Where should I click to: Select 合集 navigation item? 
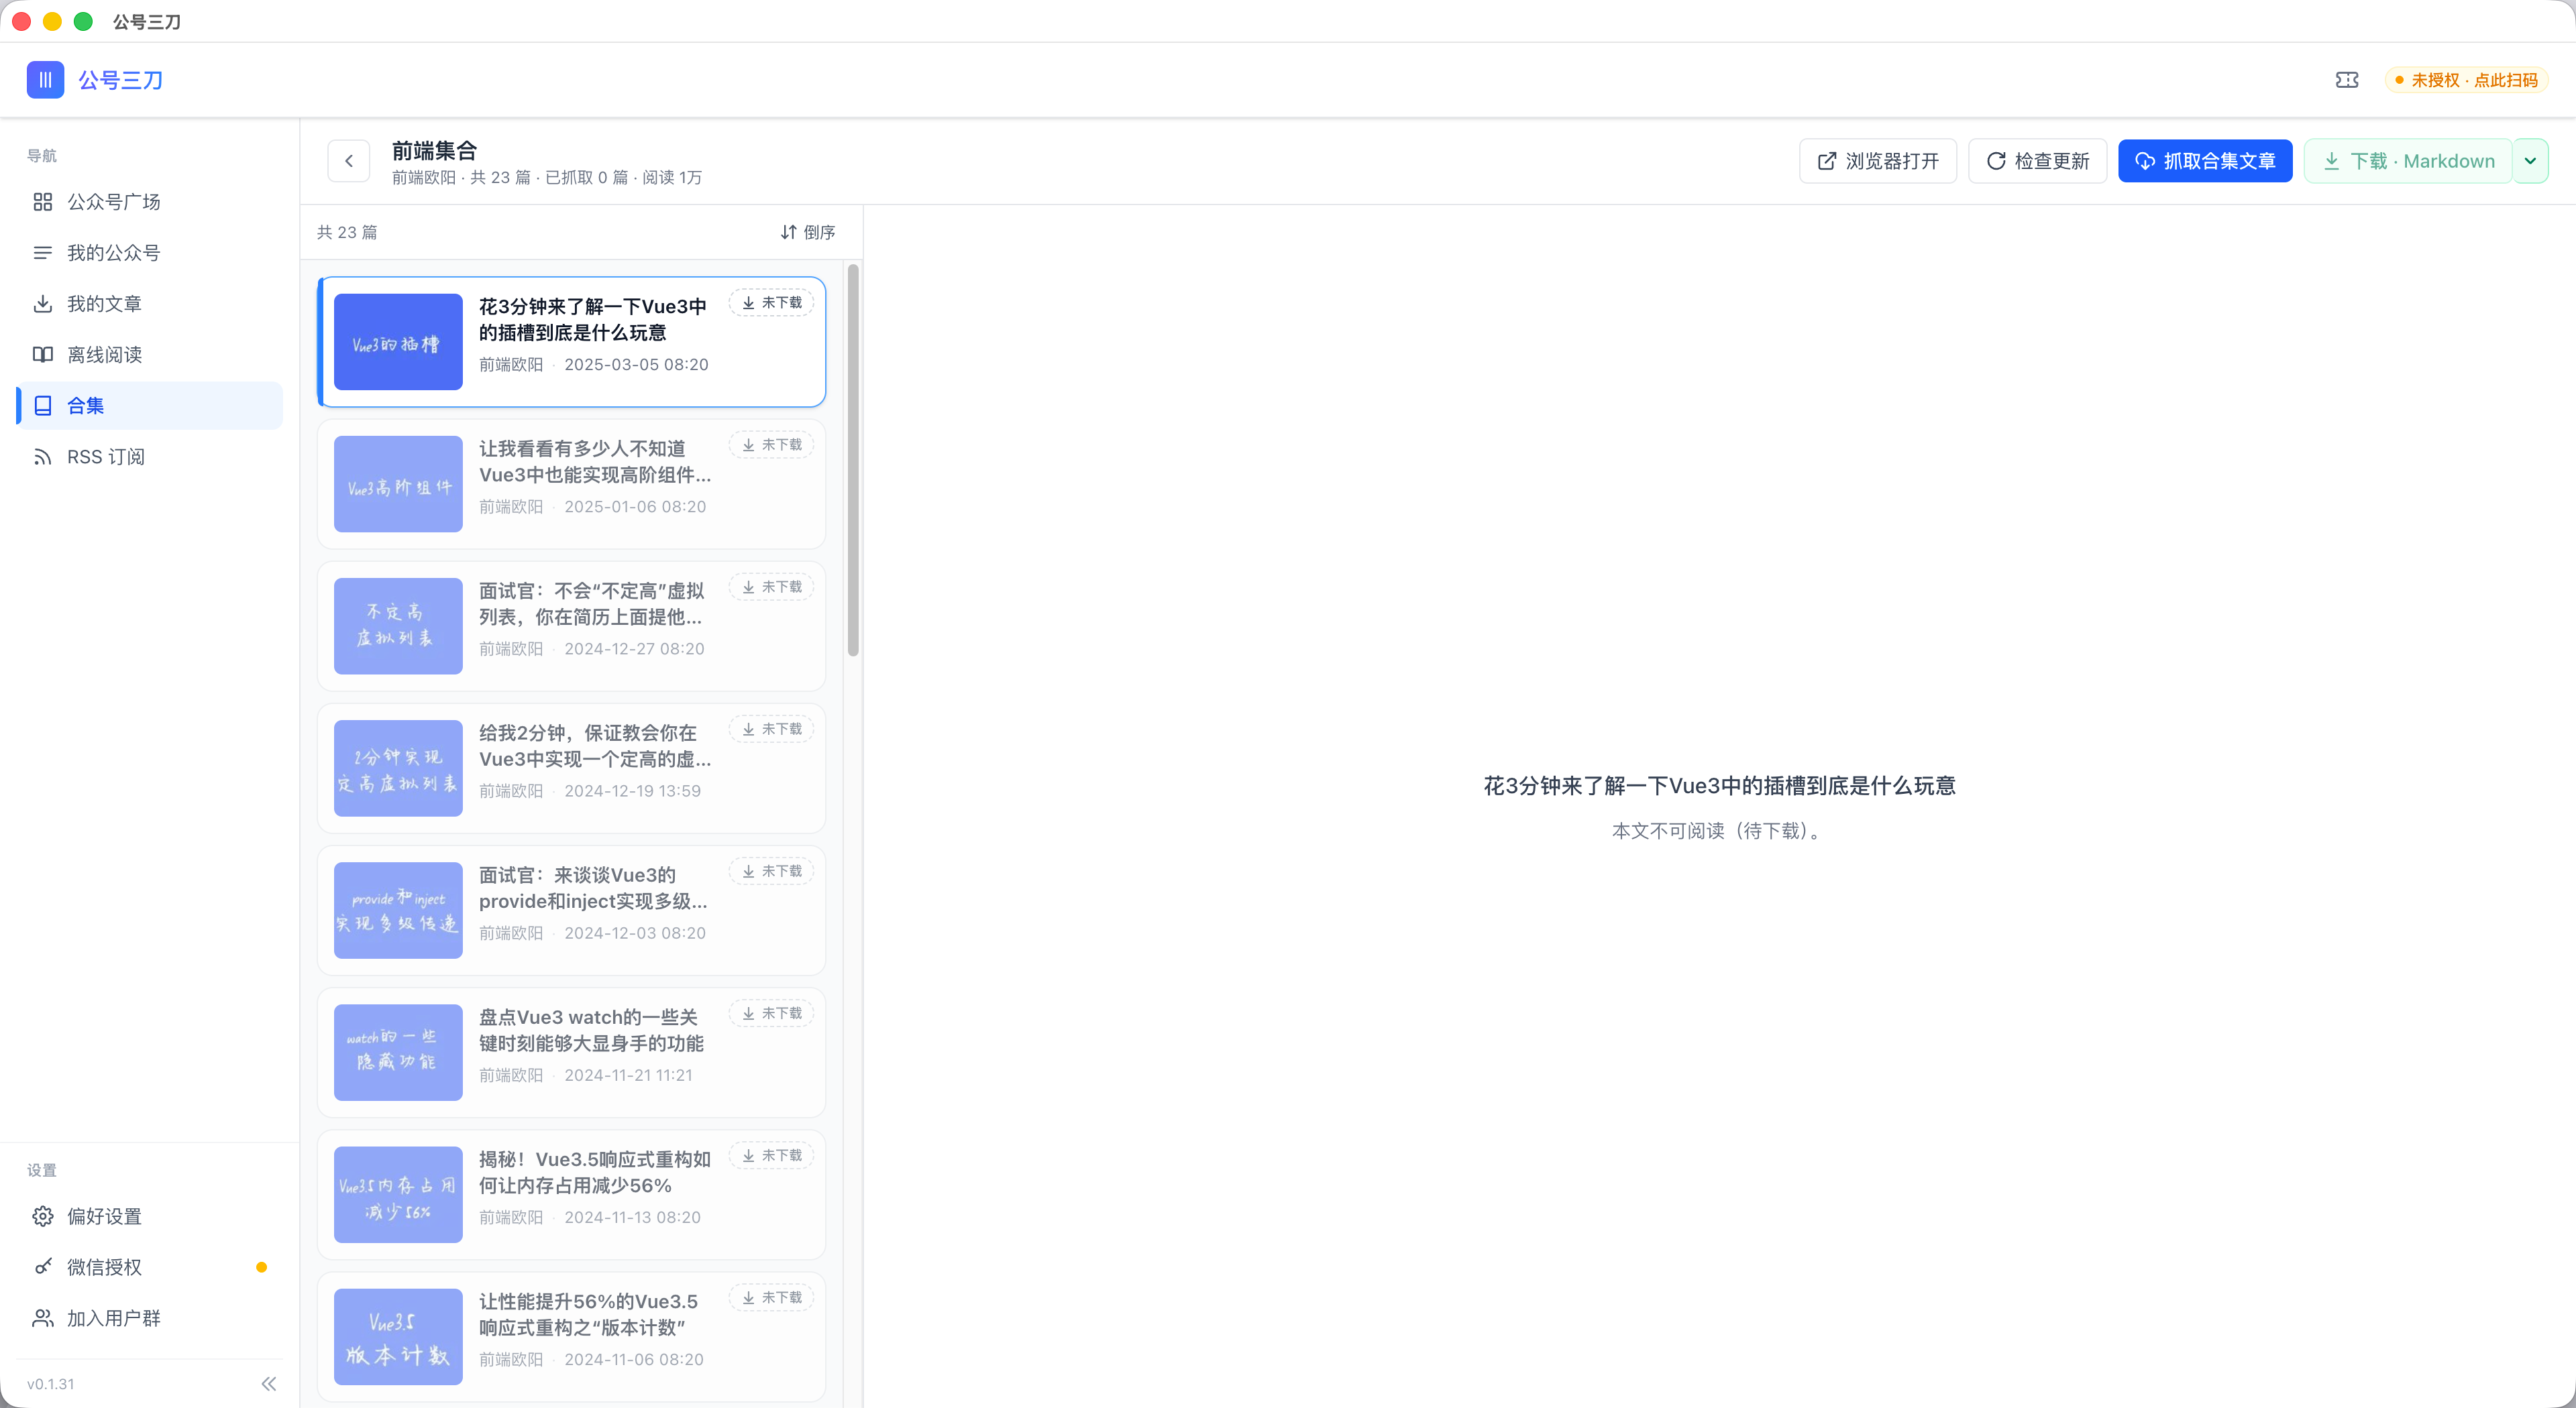click(x=150, y=406)
